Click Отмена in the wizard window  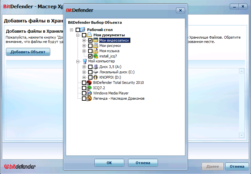[x=237, y=166]
